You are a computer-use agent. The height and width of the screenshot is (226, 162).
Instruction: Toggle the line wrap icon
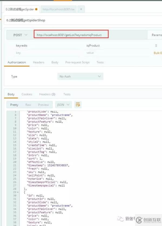click(x=78, y=105)
